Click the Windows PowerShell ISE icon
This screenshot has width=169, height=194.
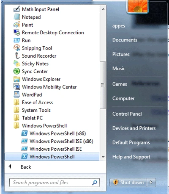[24, 149]
